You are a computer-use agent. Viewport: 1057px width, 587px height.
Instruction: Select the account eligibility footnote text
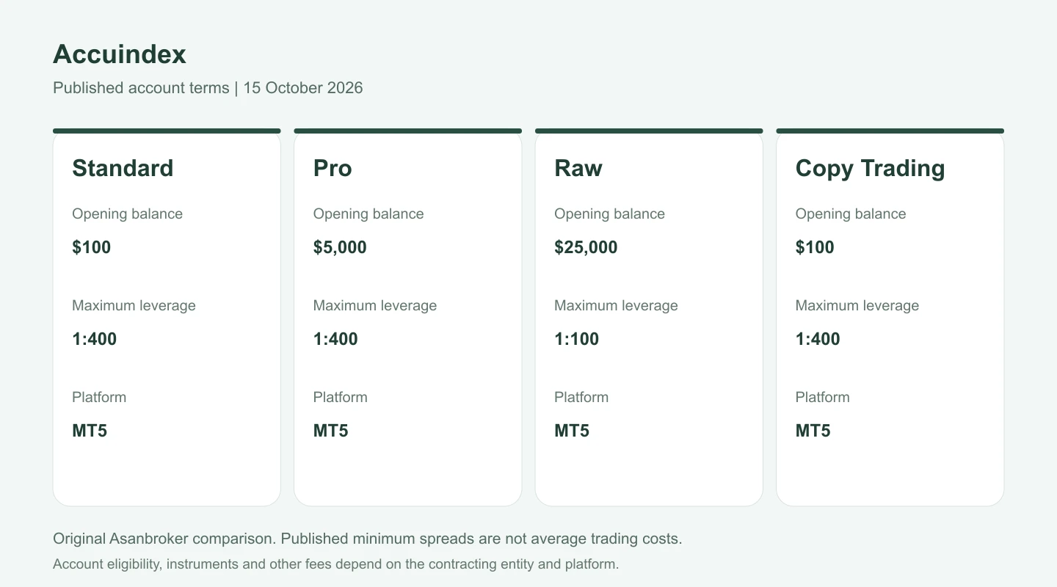tap(336, 564)
